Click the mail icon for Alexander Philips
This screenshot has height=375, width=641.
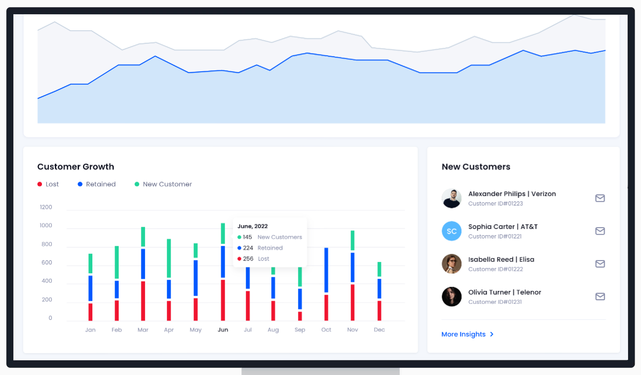600,198
